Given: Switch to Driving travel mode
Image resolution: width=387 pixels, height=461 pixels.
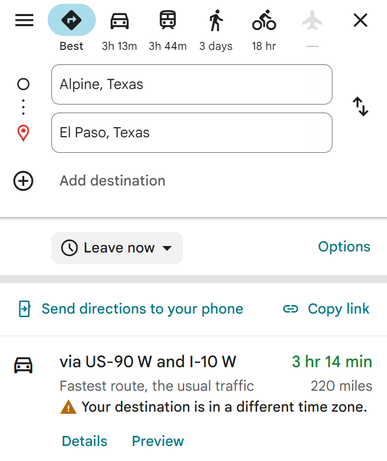Looking at the screenshot, I should [x=119, y=20].
